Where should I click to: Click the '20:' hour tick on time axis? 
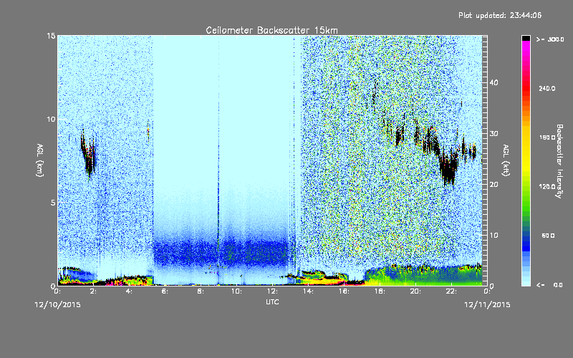click(x=415, y=291)
